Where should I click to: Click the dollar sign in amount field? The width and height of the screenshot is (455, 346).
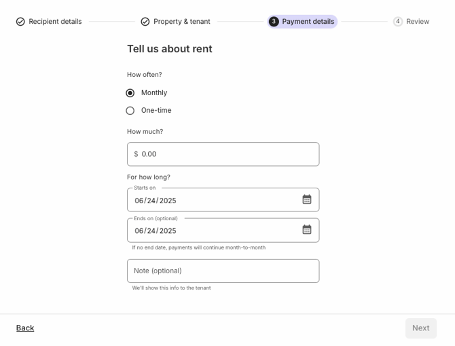point(136,154)
